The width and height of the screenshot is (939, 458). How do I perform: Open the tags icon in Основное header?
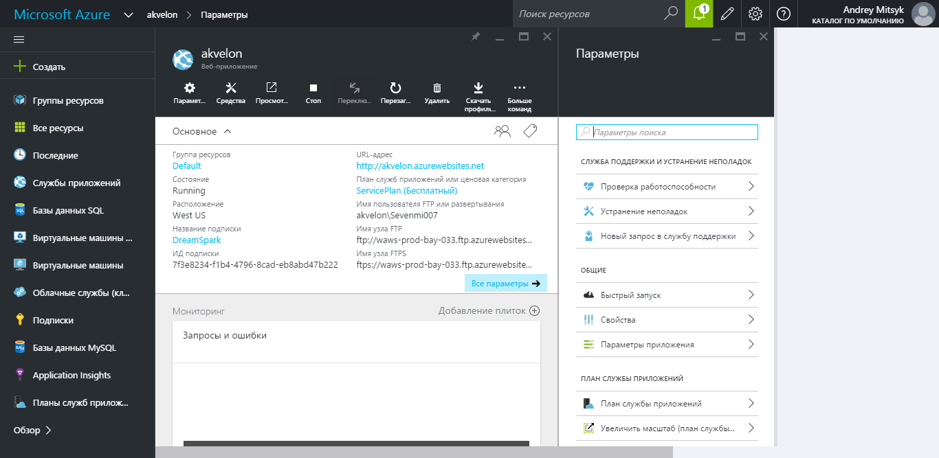530,131
